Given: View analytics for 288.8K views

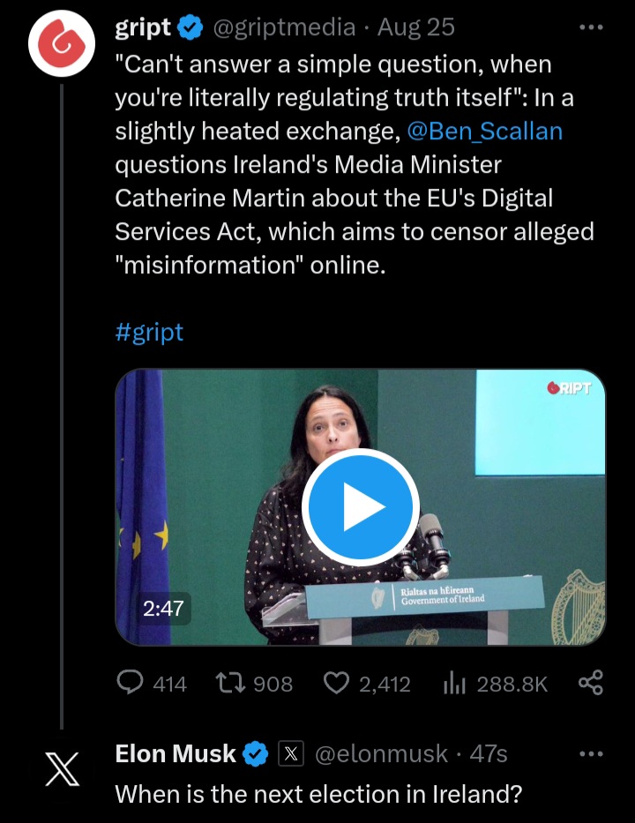Looking at the screenshot, I should click(454, 684).
